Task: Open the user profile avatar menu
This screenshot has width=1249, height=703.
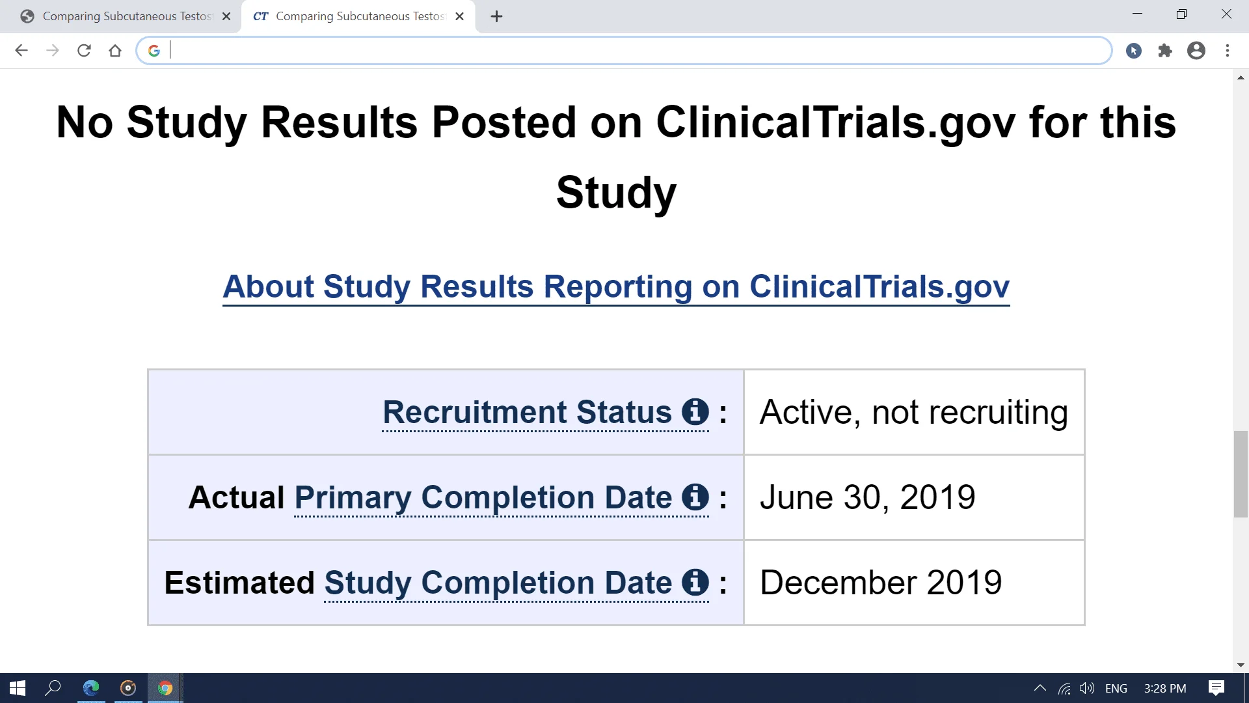Action: [x=1196, y=51]
